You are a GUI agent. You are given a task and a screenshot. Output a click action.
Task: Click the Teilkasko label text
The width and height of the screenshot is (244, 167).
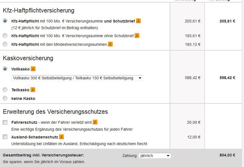[20, 90]
